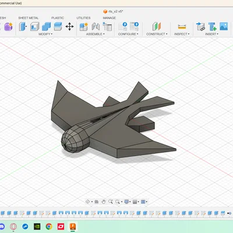Select the Move/Copy tool with four arrows
This screenshot has height=233, width=233.
69,27
